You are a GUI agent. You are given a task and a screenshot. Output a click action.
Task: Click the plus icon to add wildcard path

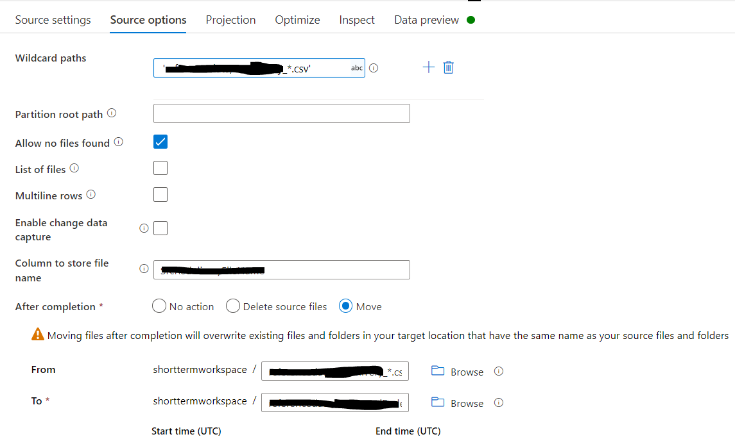pos(429,67)
